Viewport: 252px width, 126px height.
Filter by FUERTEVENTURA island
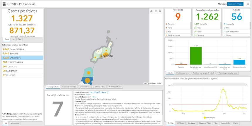22,62
